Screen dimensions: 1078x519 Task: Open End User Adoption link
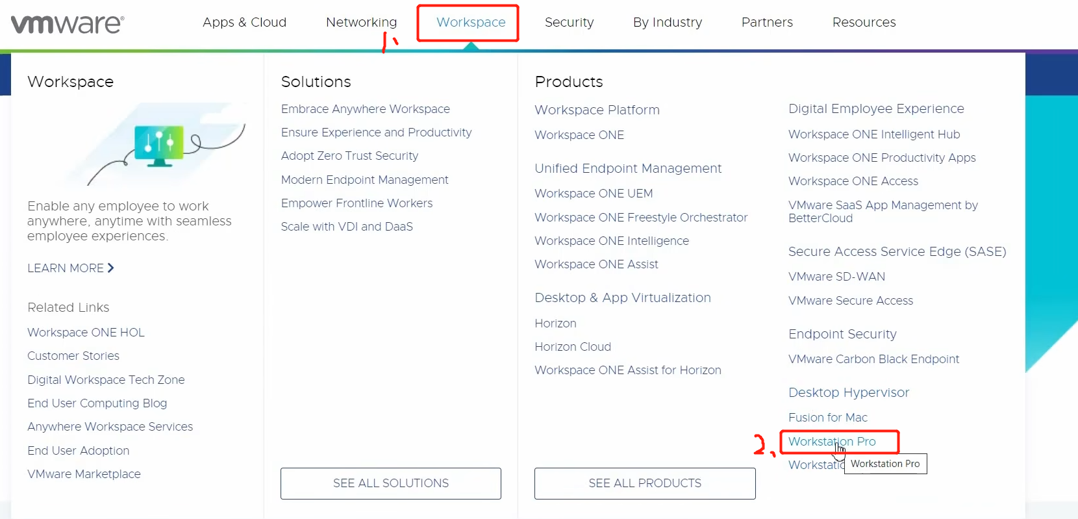(x=78, y=450)
